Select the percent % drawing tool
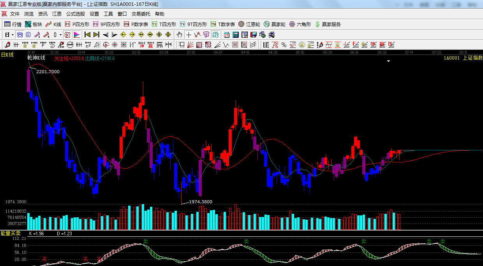 284,45
